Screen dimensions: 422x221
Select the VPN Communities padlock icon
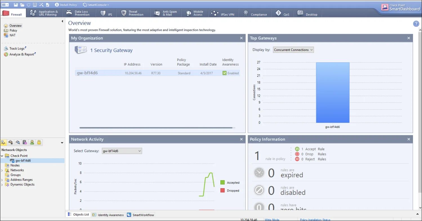(39, 142)
